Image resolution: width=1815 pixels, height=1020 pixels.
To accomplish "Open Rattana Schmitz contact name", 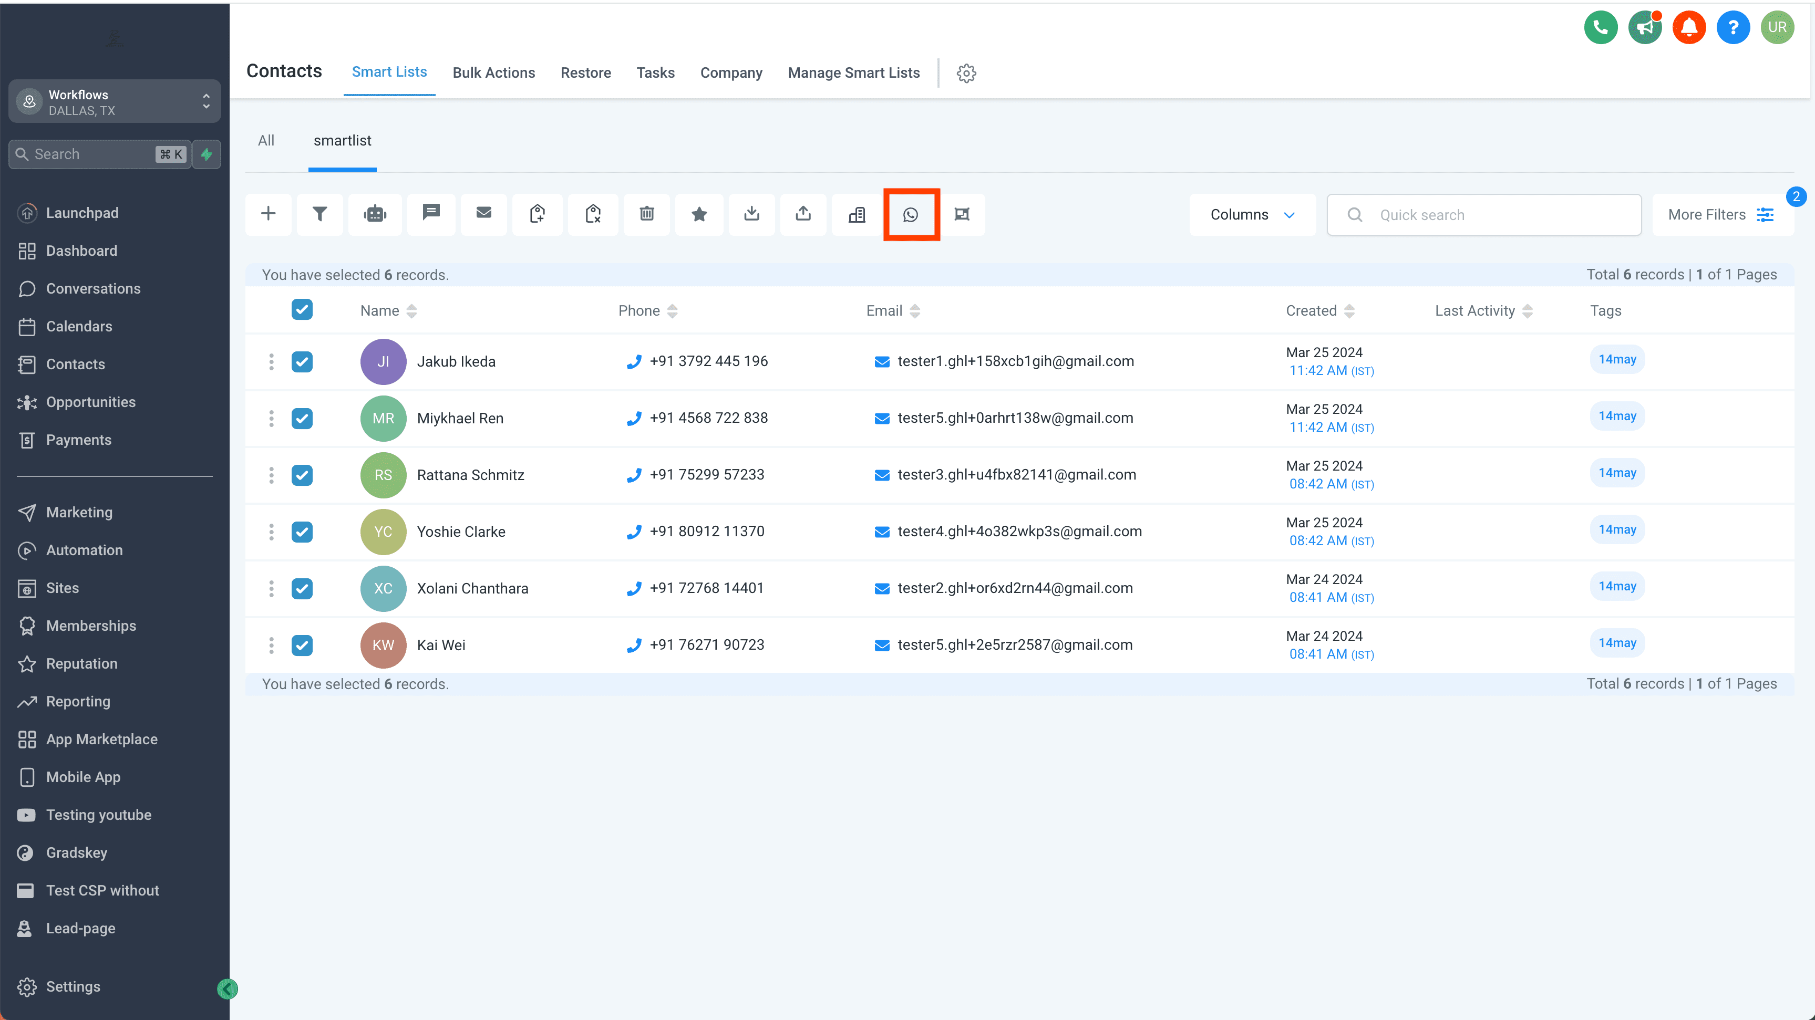I will [x=471, y=475].
